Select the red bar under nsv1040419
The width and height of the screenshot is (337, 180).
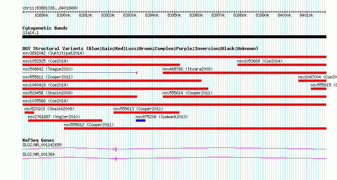[x=115, y=89]
